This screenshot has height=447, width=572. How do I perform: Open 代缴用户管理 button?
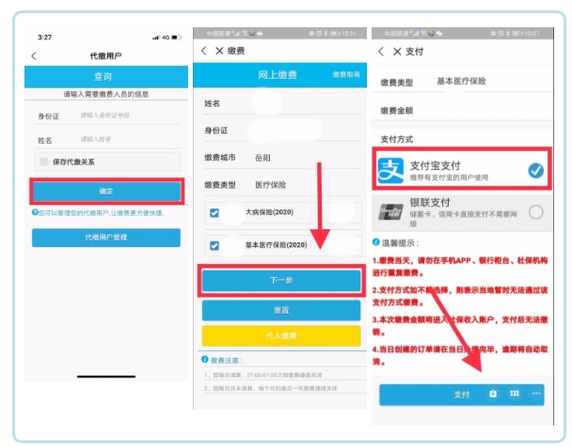click(106, 238)
